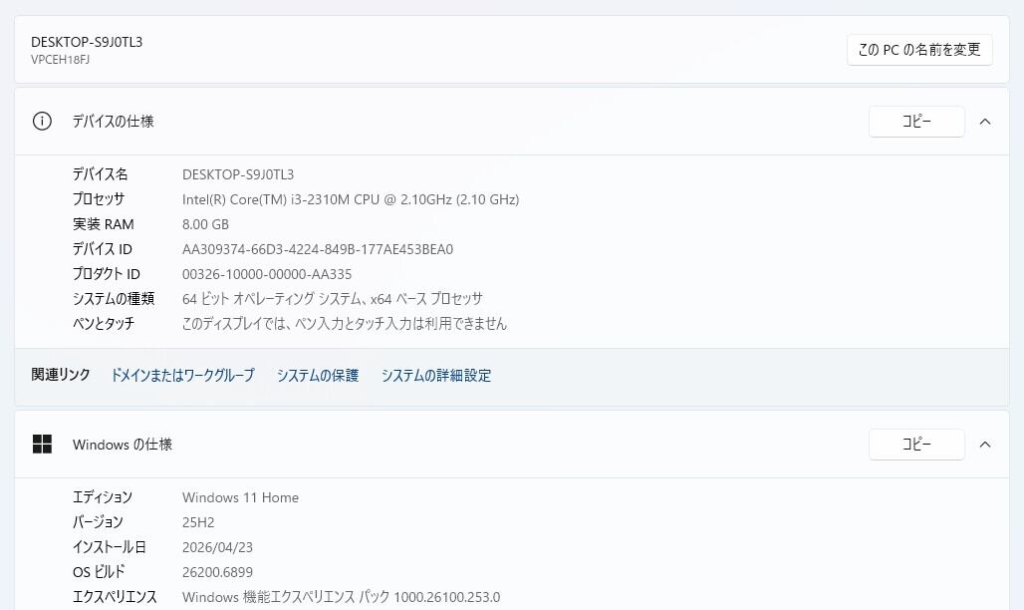The image size is (1024, 610).
Task: Click the info icon beside デバイスの仕様
Action: [42, 122]
